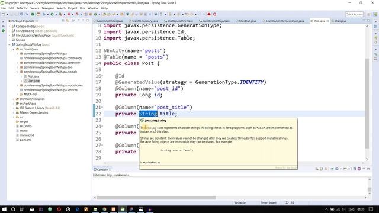Open the Opera browser taskbar icon
Image resolution: width=379 pixels, height=213 pixels.
(x=59, y=209)
